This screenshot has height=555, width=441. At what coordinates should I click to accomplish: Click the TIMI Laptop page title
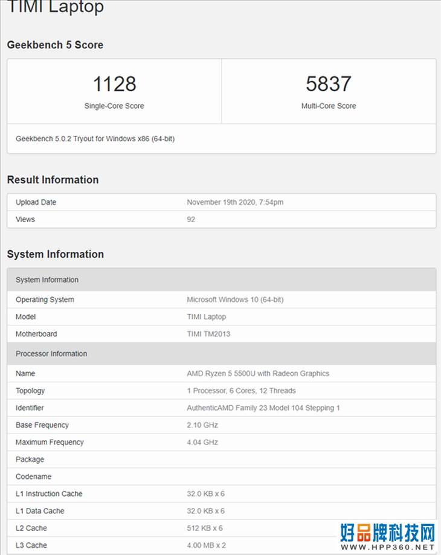[56, 7]
